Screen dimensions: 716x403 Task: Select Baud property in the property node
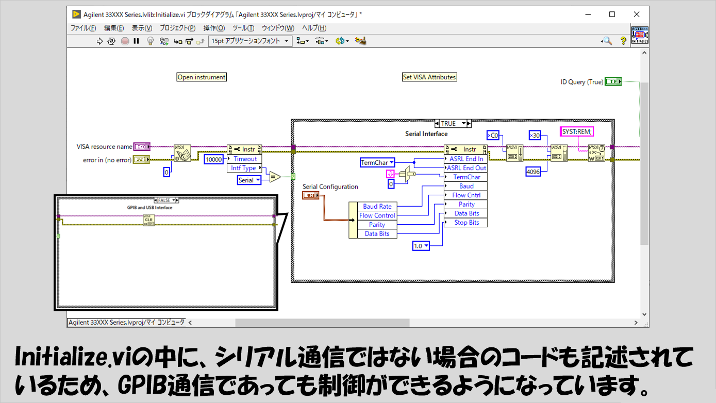(x=465, y=186)
